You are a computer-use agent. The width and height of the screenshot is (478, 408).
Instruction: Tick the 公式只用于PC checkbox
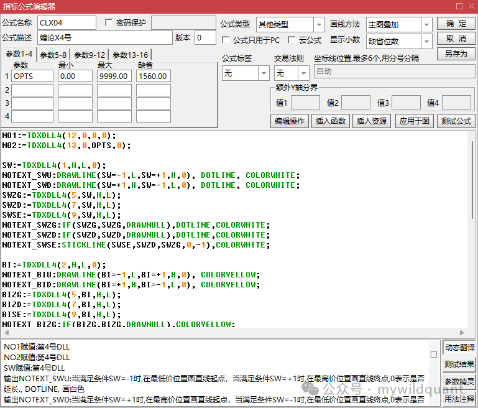[226, 40]
